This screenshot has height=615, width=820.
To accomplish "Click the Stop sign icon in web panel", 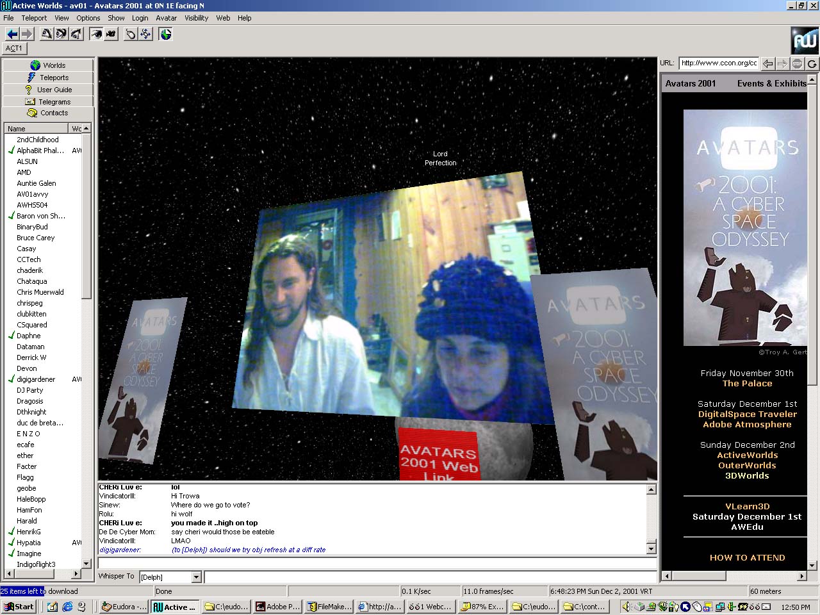I will (797, 63).
